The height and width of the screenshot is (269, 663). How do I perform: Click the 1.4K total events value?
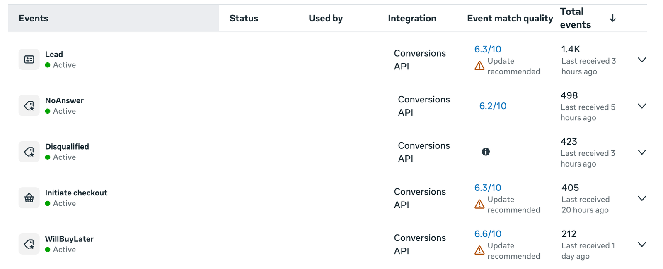pos(571,49)
